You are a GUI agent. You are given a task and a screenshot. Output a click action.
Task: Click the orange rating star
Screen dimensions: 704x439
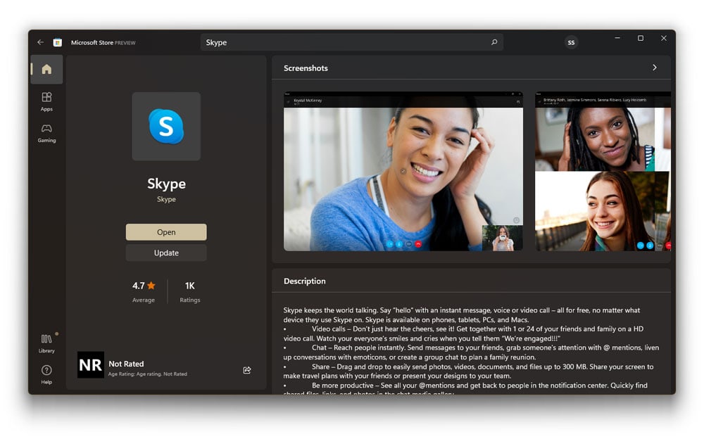pyautogui.click(x=151, y=286)
